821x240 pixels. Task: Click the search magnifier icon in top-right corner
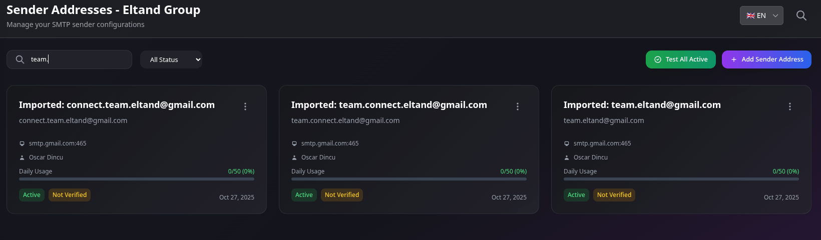[x=801, y=15]
